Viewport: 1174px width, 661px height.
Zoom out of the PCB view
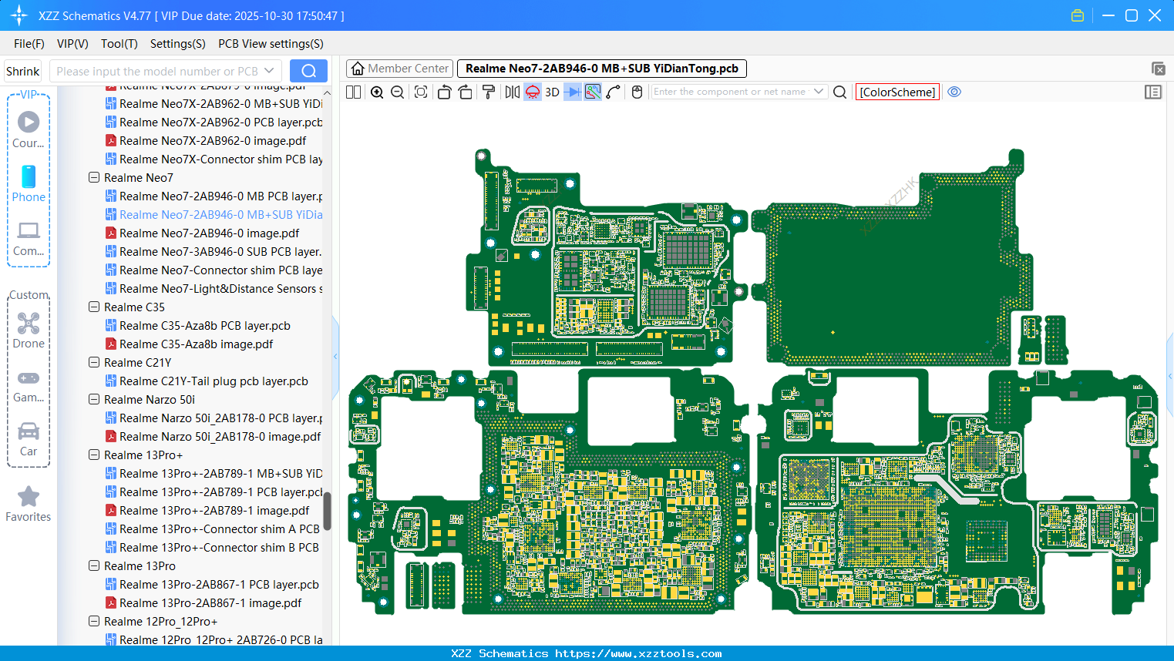pos(398,92)
